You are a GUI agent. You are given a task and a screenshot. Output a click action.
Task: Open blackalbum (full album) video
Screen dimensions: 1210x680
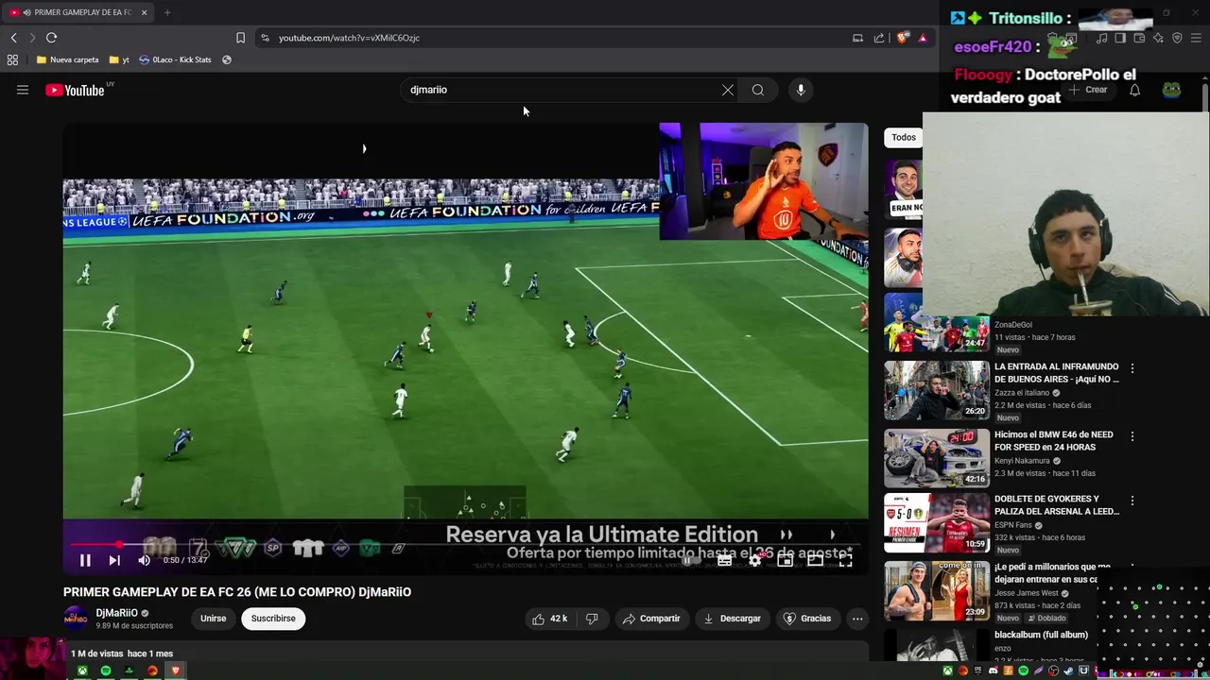click(1041, 635)
